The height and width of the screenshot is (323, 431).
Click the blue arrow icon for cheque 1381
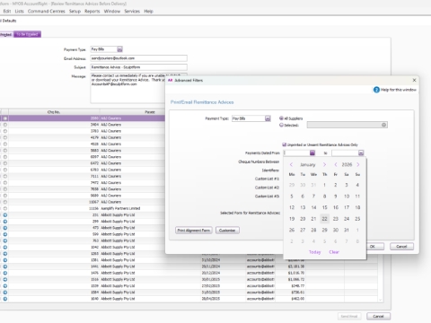click(x=5, y=260)
